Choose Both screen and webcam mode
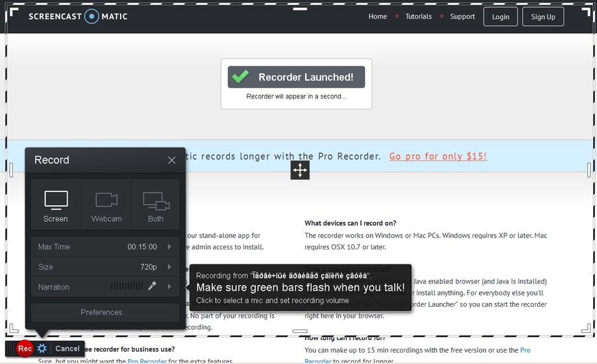Screen dimensions: 597x364 click(155, 205)
